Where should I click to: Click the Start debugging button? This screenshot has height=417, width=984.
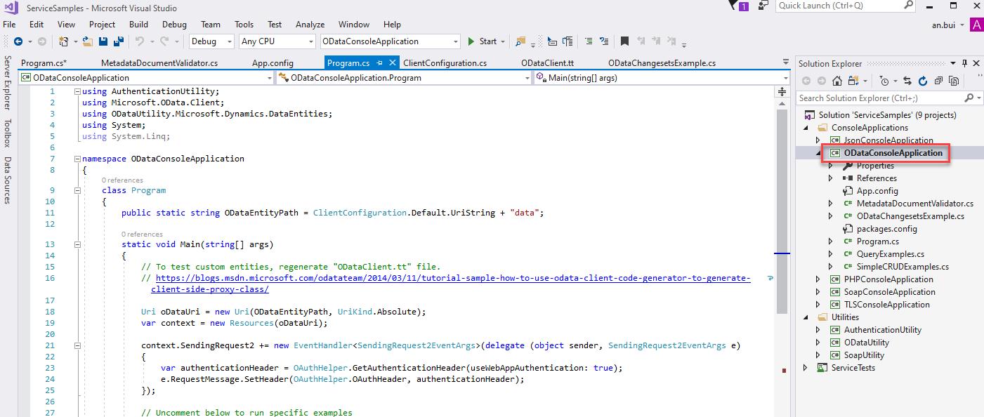click(483, 41)
